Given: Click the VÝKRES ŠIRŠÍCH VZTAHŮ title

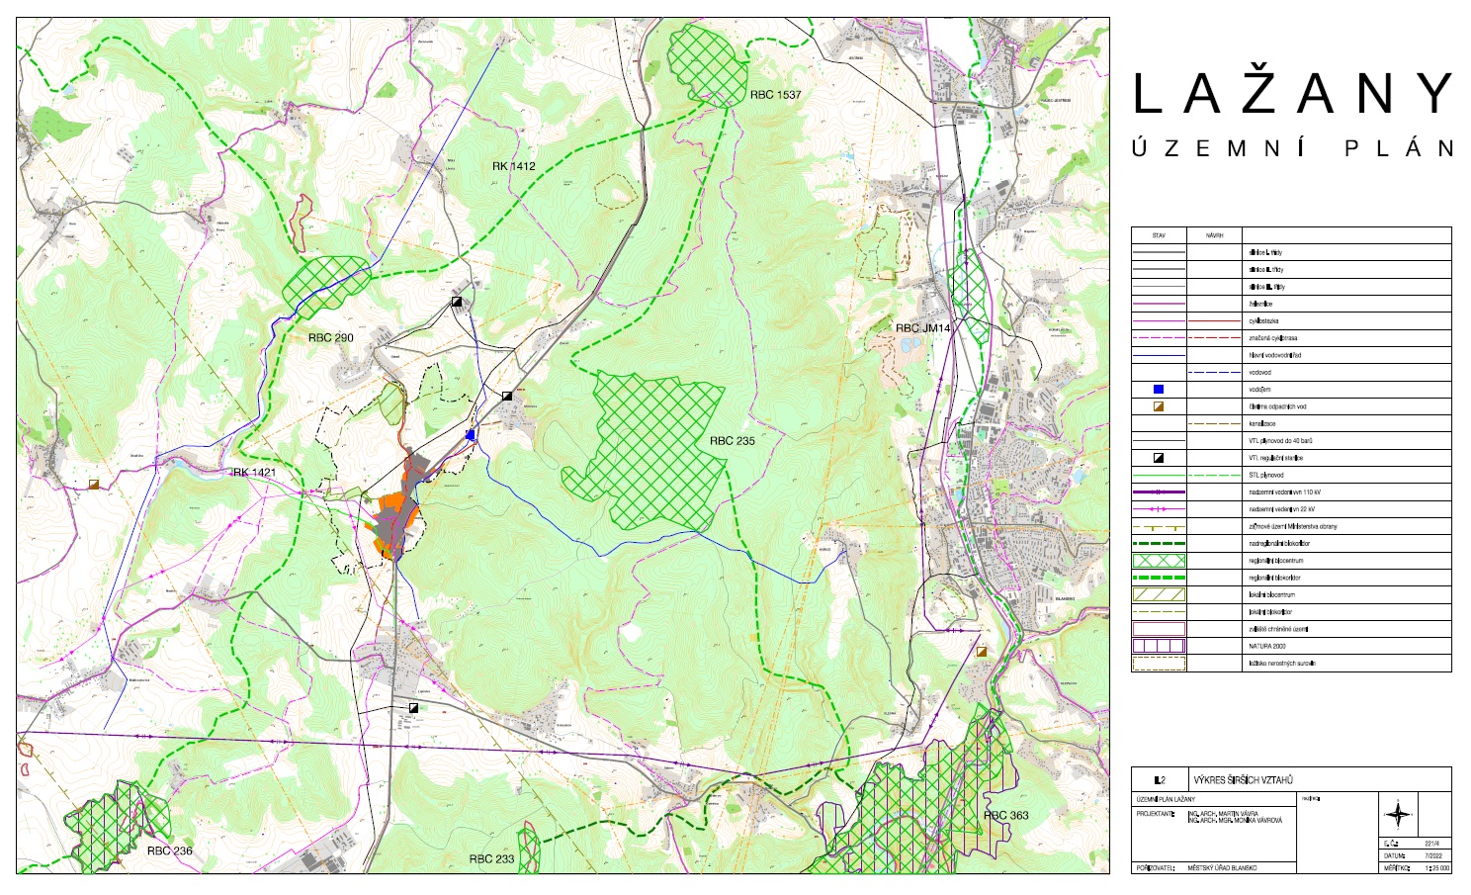Looking at the screenshot, I should point(1243,780).
